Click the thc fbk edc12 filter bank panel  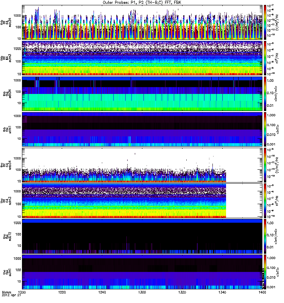[x=142, y=236]
